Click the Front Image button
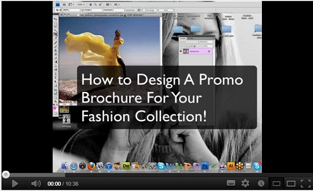This screenshot has width=313, height=191. pyautogui.click(x=150, y=10)
